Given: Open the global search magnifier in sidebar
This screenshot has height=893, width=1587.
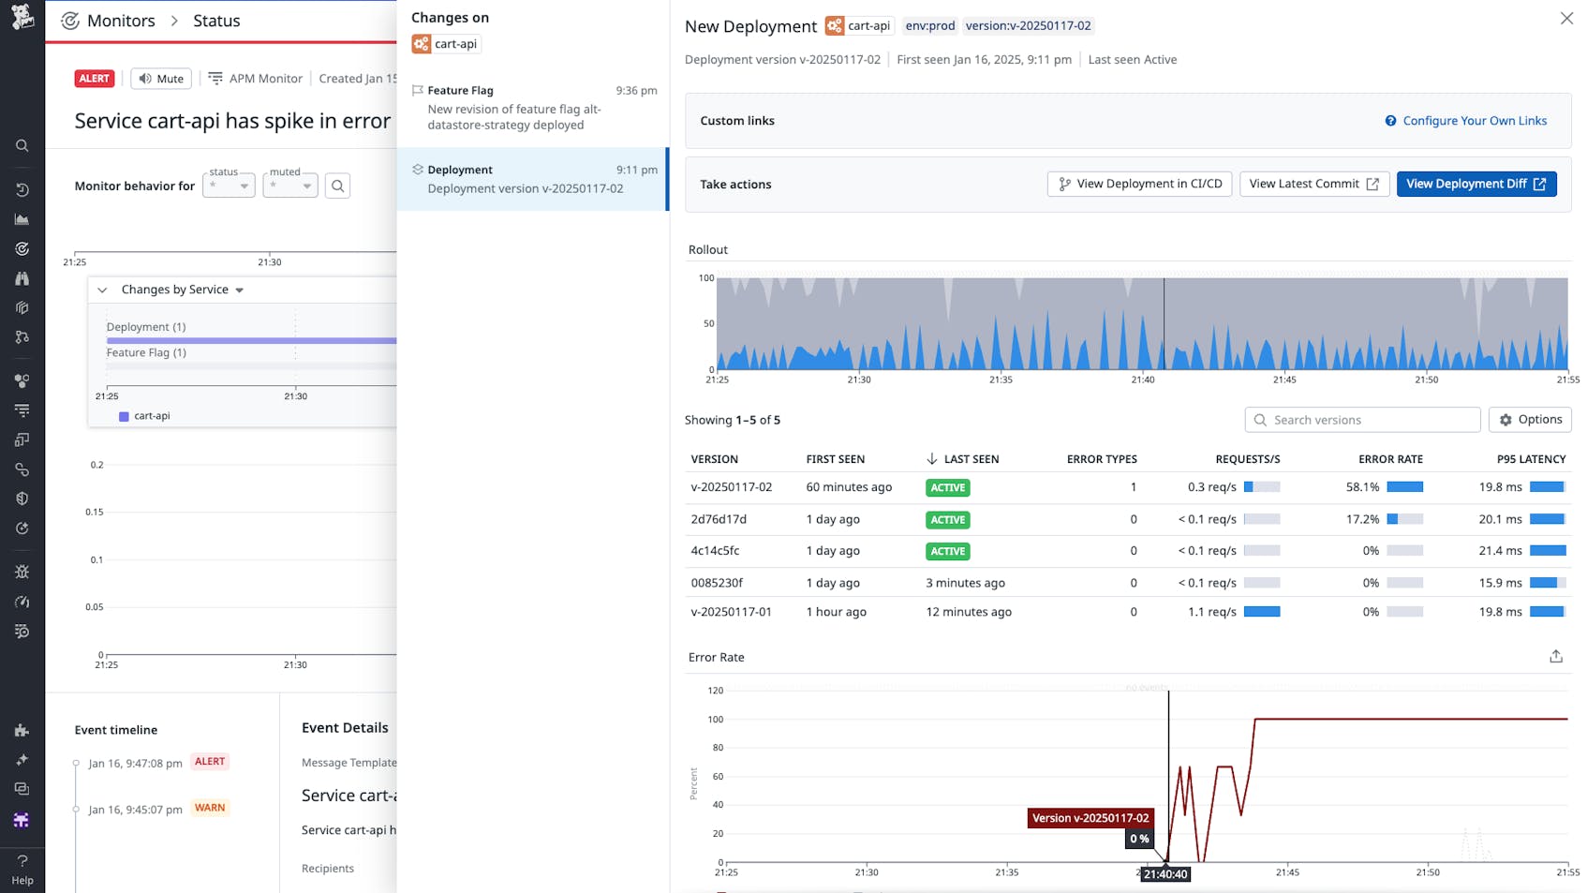Looking at the screenshot, I should tap(22, 145).
